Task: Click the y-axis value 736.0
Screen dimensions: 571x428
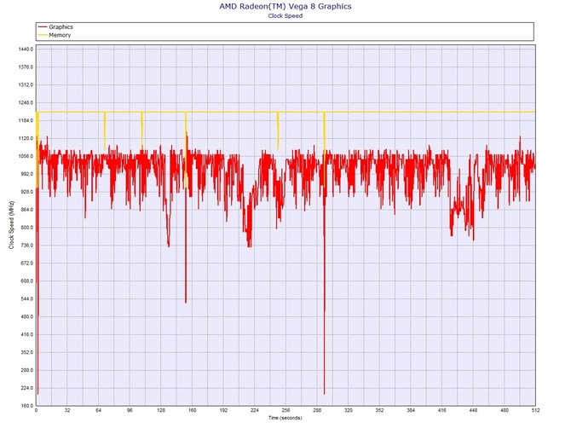Action: (26, 246)
